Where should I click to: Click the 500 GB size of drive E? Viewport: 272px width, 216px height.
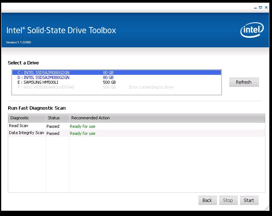109,82
